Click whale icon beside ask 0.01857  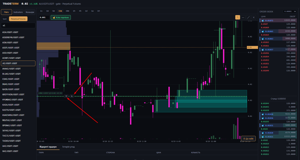(x=263, y=49)
